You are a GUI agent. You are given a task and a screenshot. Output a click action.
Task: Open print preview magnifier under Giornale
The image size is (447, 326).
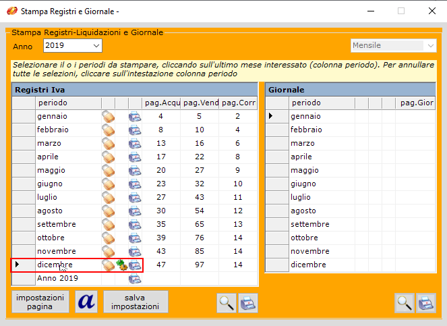[405, 303]
